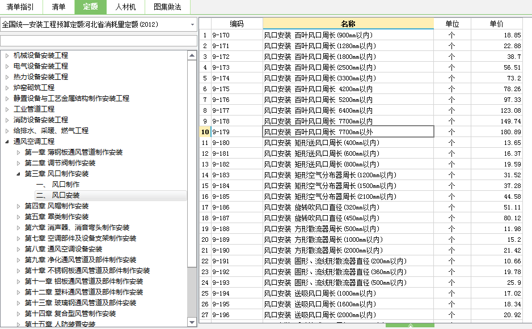Screen dimensions: 532x329
Task: Select 第五章 罩类制作安装
Action: [x=57, y=217]
